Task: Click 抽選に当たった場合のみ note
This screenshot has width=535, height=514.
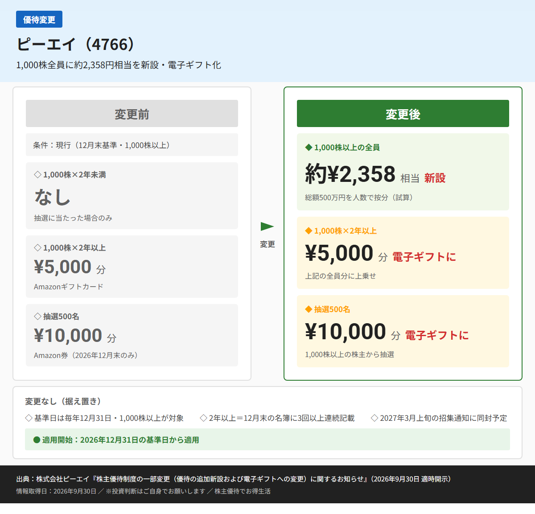Action: click(73, 218)
